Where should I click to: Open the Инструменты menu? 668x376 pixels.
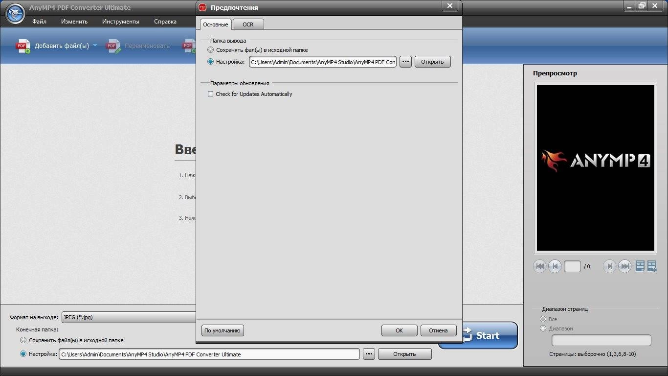click(x=121, y=22)
